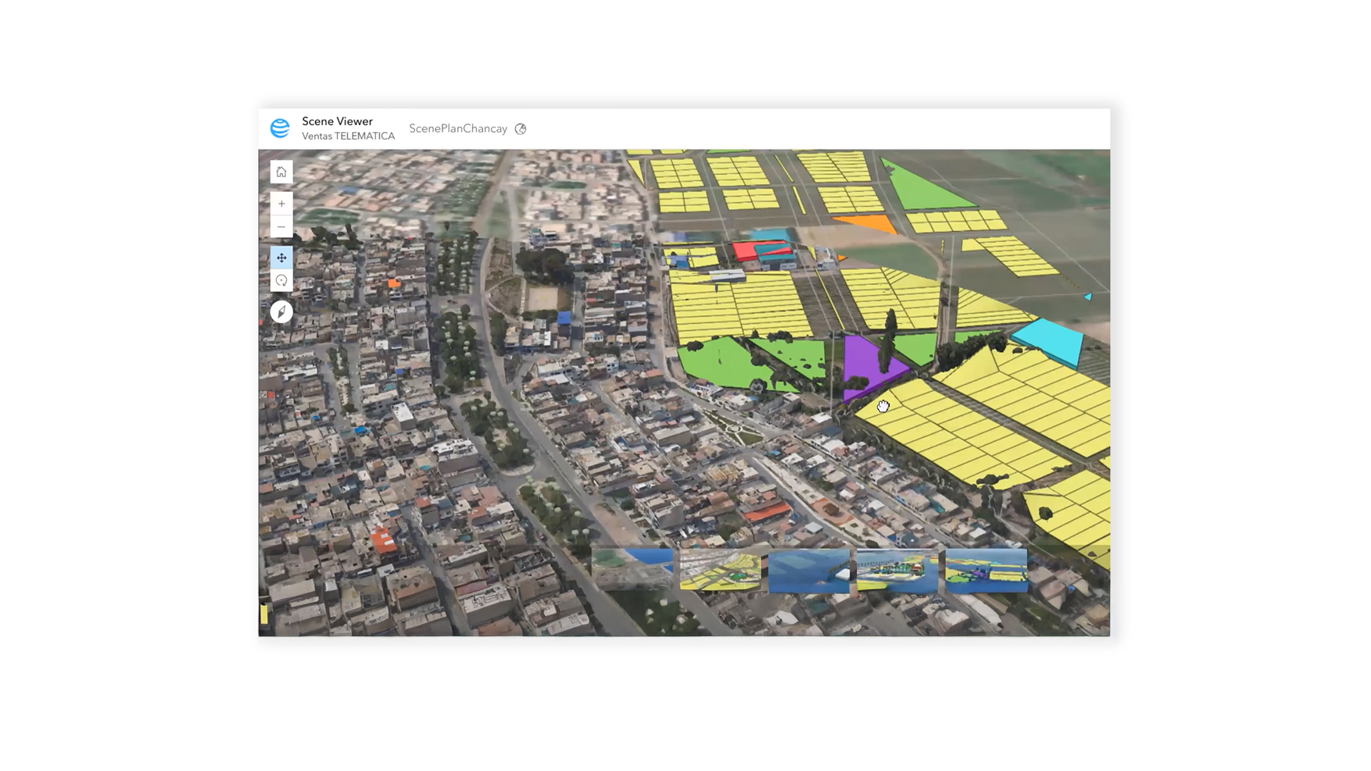Viewport: 1371px width, 771px height.
Task: Select the orange triangular parcel
Action: coord(873,223)
